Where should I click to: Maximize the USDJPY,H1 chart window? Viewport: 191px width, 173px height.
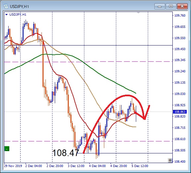pos(171,6)
